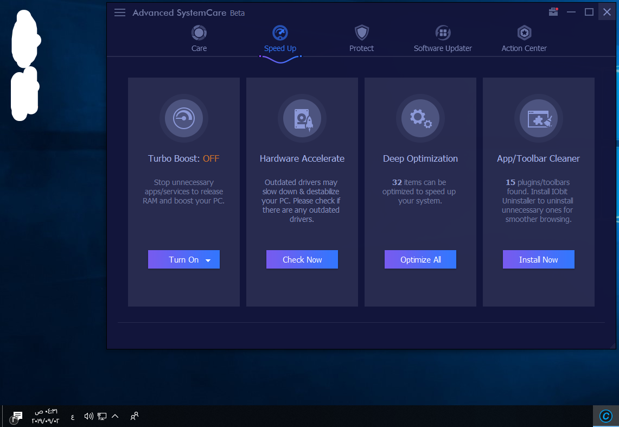Open the hamburger menu in Advanced SystemCare

[x=119, y=12]
